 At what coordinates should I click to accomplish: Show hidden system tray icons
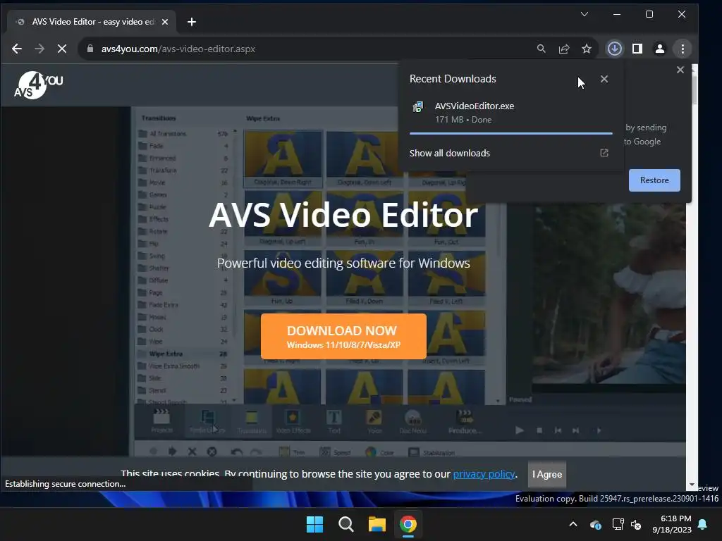[573, 524]
